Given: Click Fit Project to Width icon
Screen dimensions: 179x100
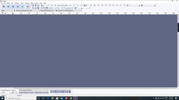Looking at the screenshot, I should (x=70, y=8).
